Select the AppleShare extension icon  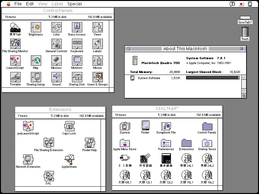[x=69, y=159]
